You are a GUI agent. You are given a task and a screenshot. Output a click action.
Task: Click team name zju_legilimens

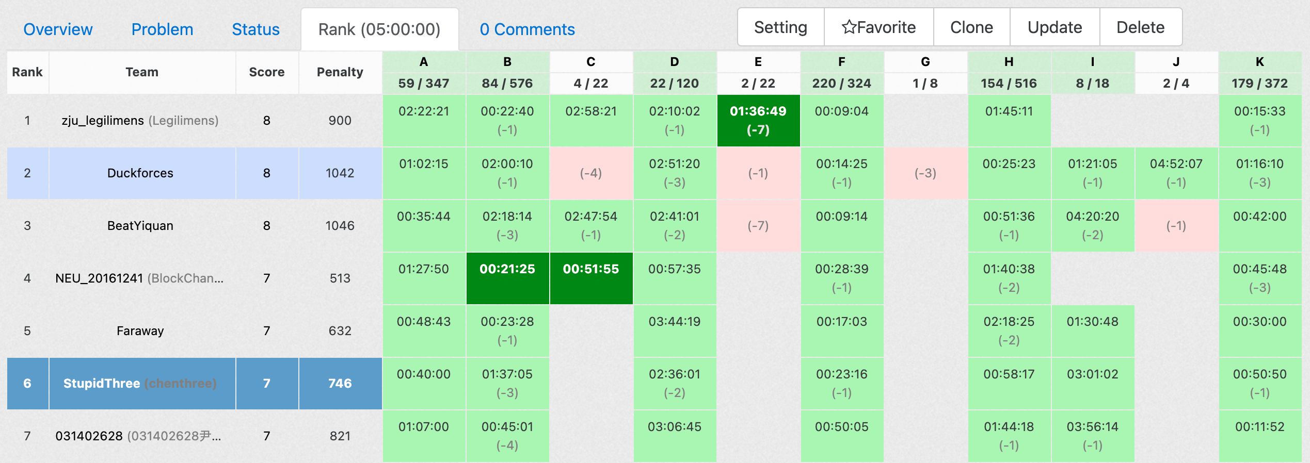[103, 121]
